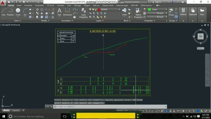
Task: Switch to the Visualize ribbon tab
Action: [60, 5]
